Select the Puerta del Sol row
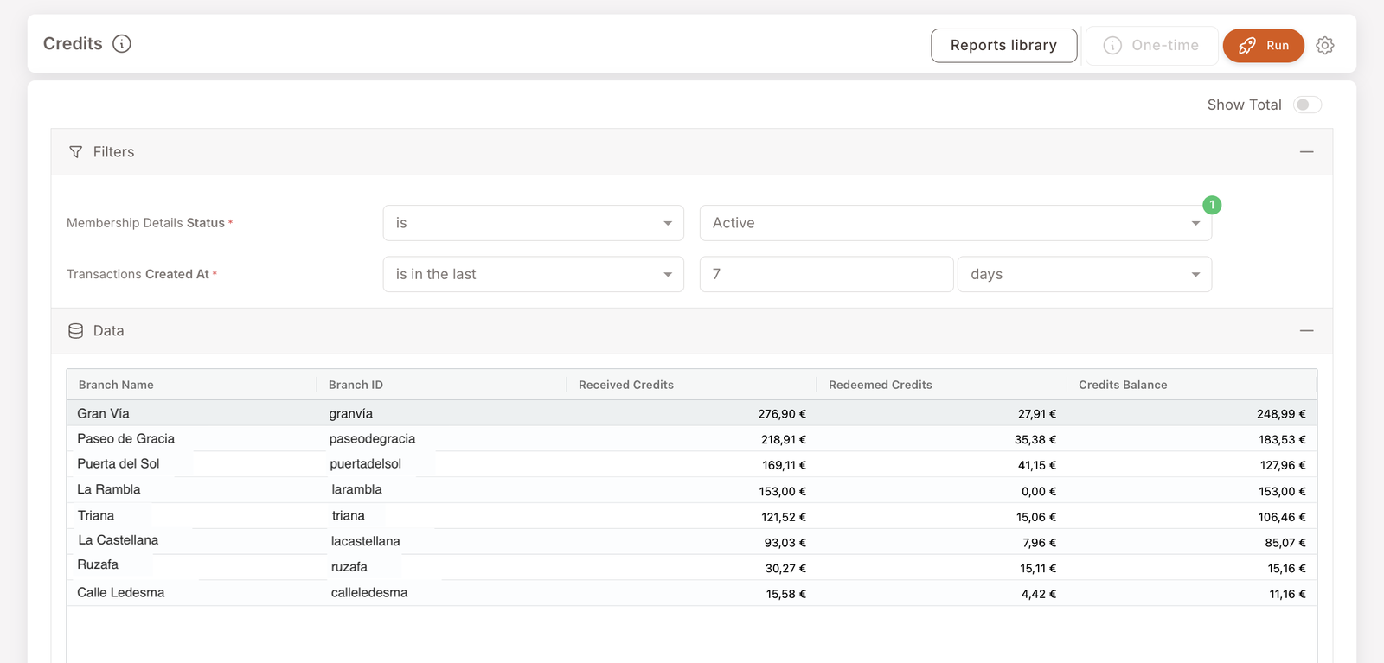The image size is (1384, 663). pos(692,464)
